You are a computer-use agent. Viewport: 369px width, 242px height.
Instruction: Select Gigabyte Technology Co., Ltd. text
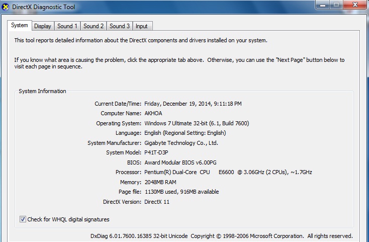tap(181, 143)
